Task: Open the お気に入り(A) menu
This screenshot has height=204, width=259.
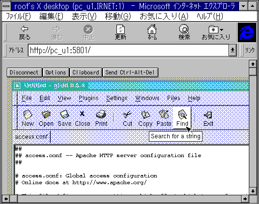Action: [164, 16]
